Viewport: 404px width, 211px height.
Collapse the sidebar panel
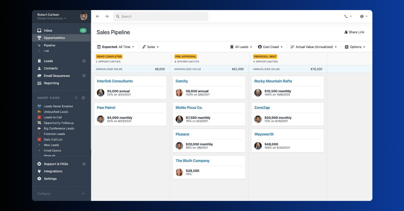84,194
